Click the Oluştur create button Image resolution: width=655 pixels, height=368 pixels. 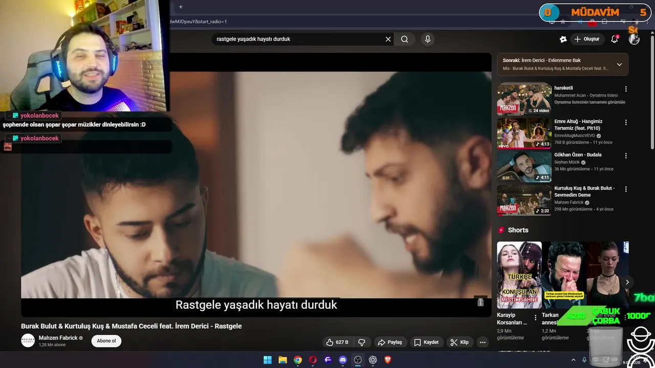(x=586, y=39)
